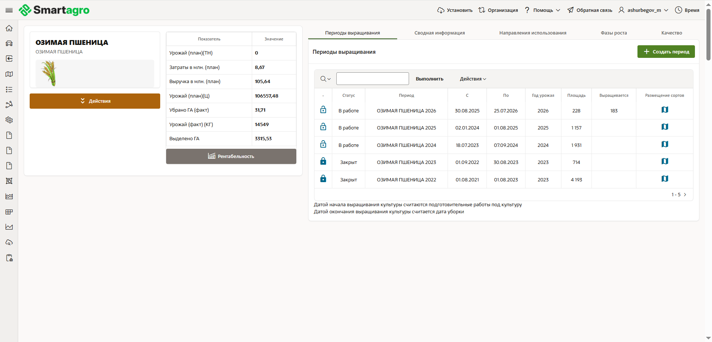Expand the ashurbegov_m user menu
Image resolution: width=712 pixels, height=342 pixels.
(x=643, y=10)
